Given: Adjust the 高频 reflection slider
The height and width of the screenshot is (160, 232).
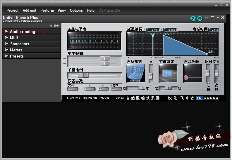Looking at the screenshot, I should 216,73.
